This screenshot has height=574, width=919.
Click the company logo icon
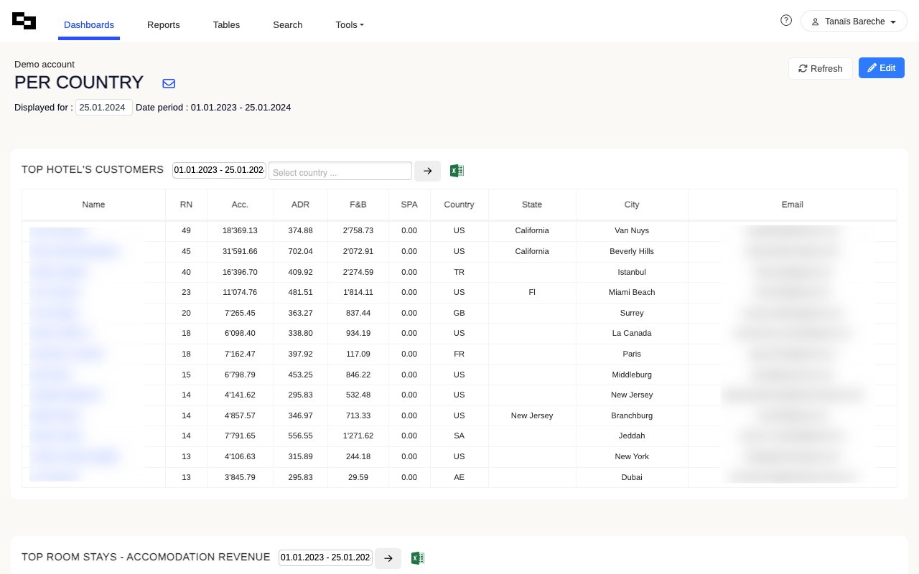coord(24,21)
